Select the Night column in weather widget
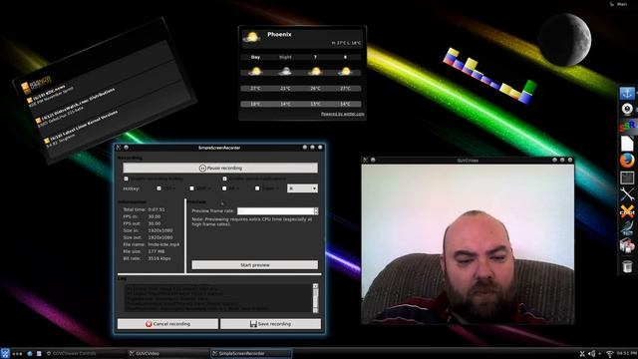638x359 pixels. pyautogui.click(x=285, y=57)
